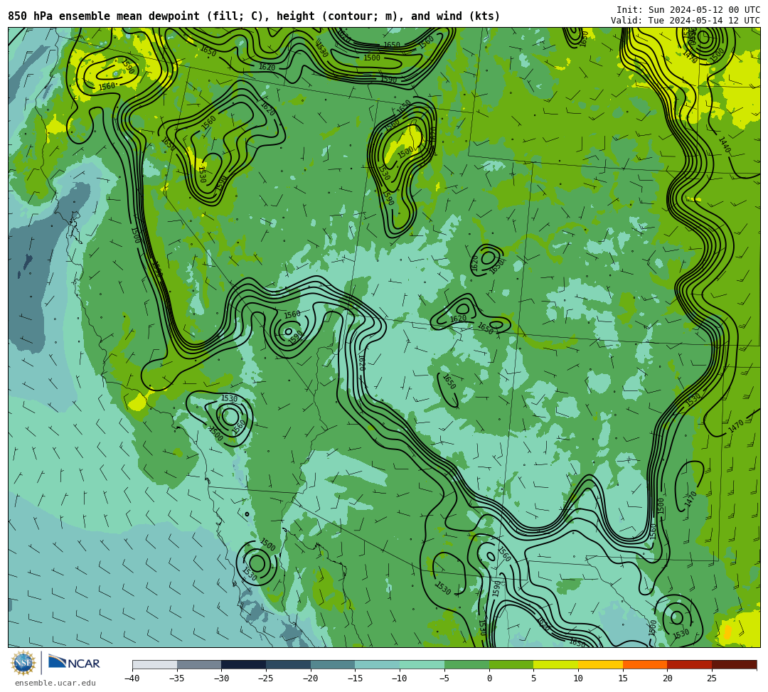Image resolution: width=768 pixels, height=692 pixels.
Task: Select the -35 to -30 gray colorbar swatch
Action: pos(199,664)
